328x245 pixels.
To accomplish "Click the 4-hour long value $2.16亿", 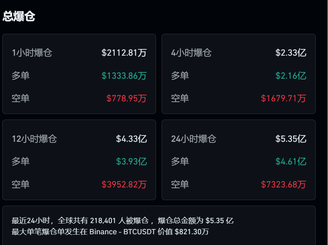I will tap(291, 76).
